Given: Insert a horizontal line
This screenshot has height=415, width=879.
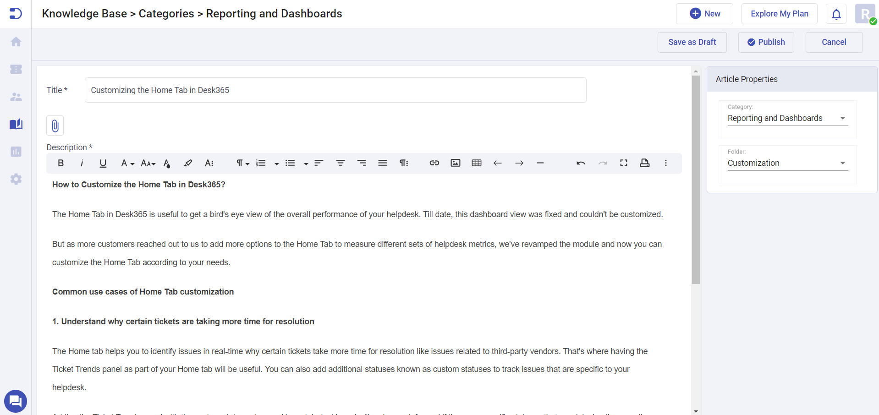Looking at the screenshot, I should coord(540,163).
